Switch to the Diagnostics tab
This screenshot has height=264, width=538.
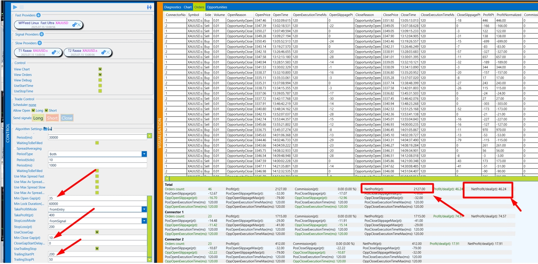click(172, 7)
